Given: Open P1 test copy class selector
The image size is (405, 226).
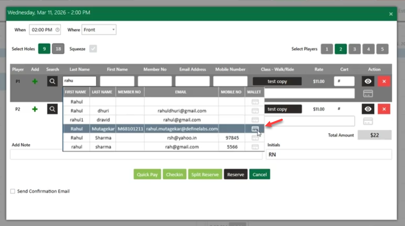Looking at the screenshot, I should pyautogui.click(x=277, y=81).
